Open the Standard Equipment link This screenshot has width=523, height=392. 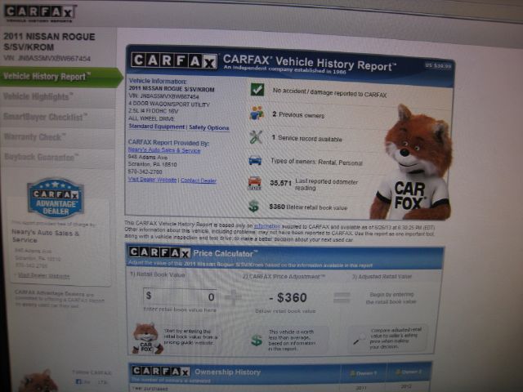[x=156, y=127]
